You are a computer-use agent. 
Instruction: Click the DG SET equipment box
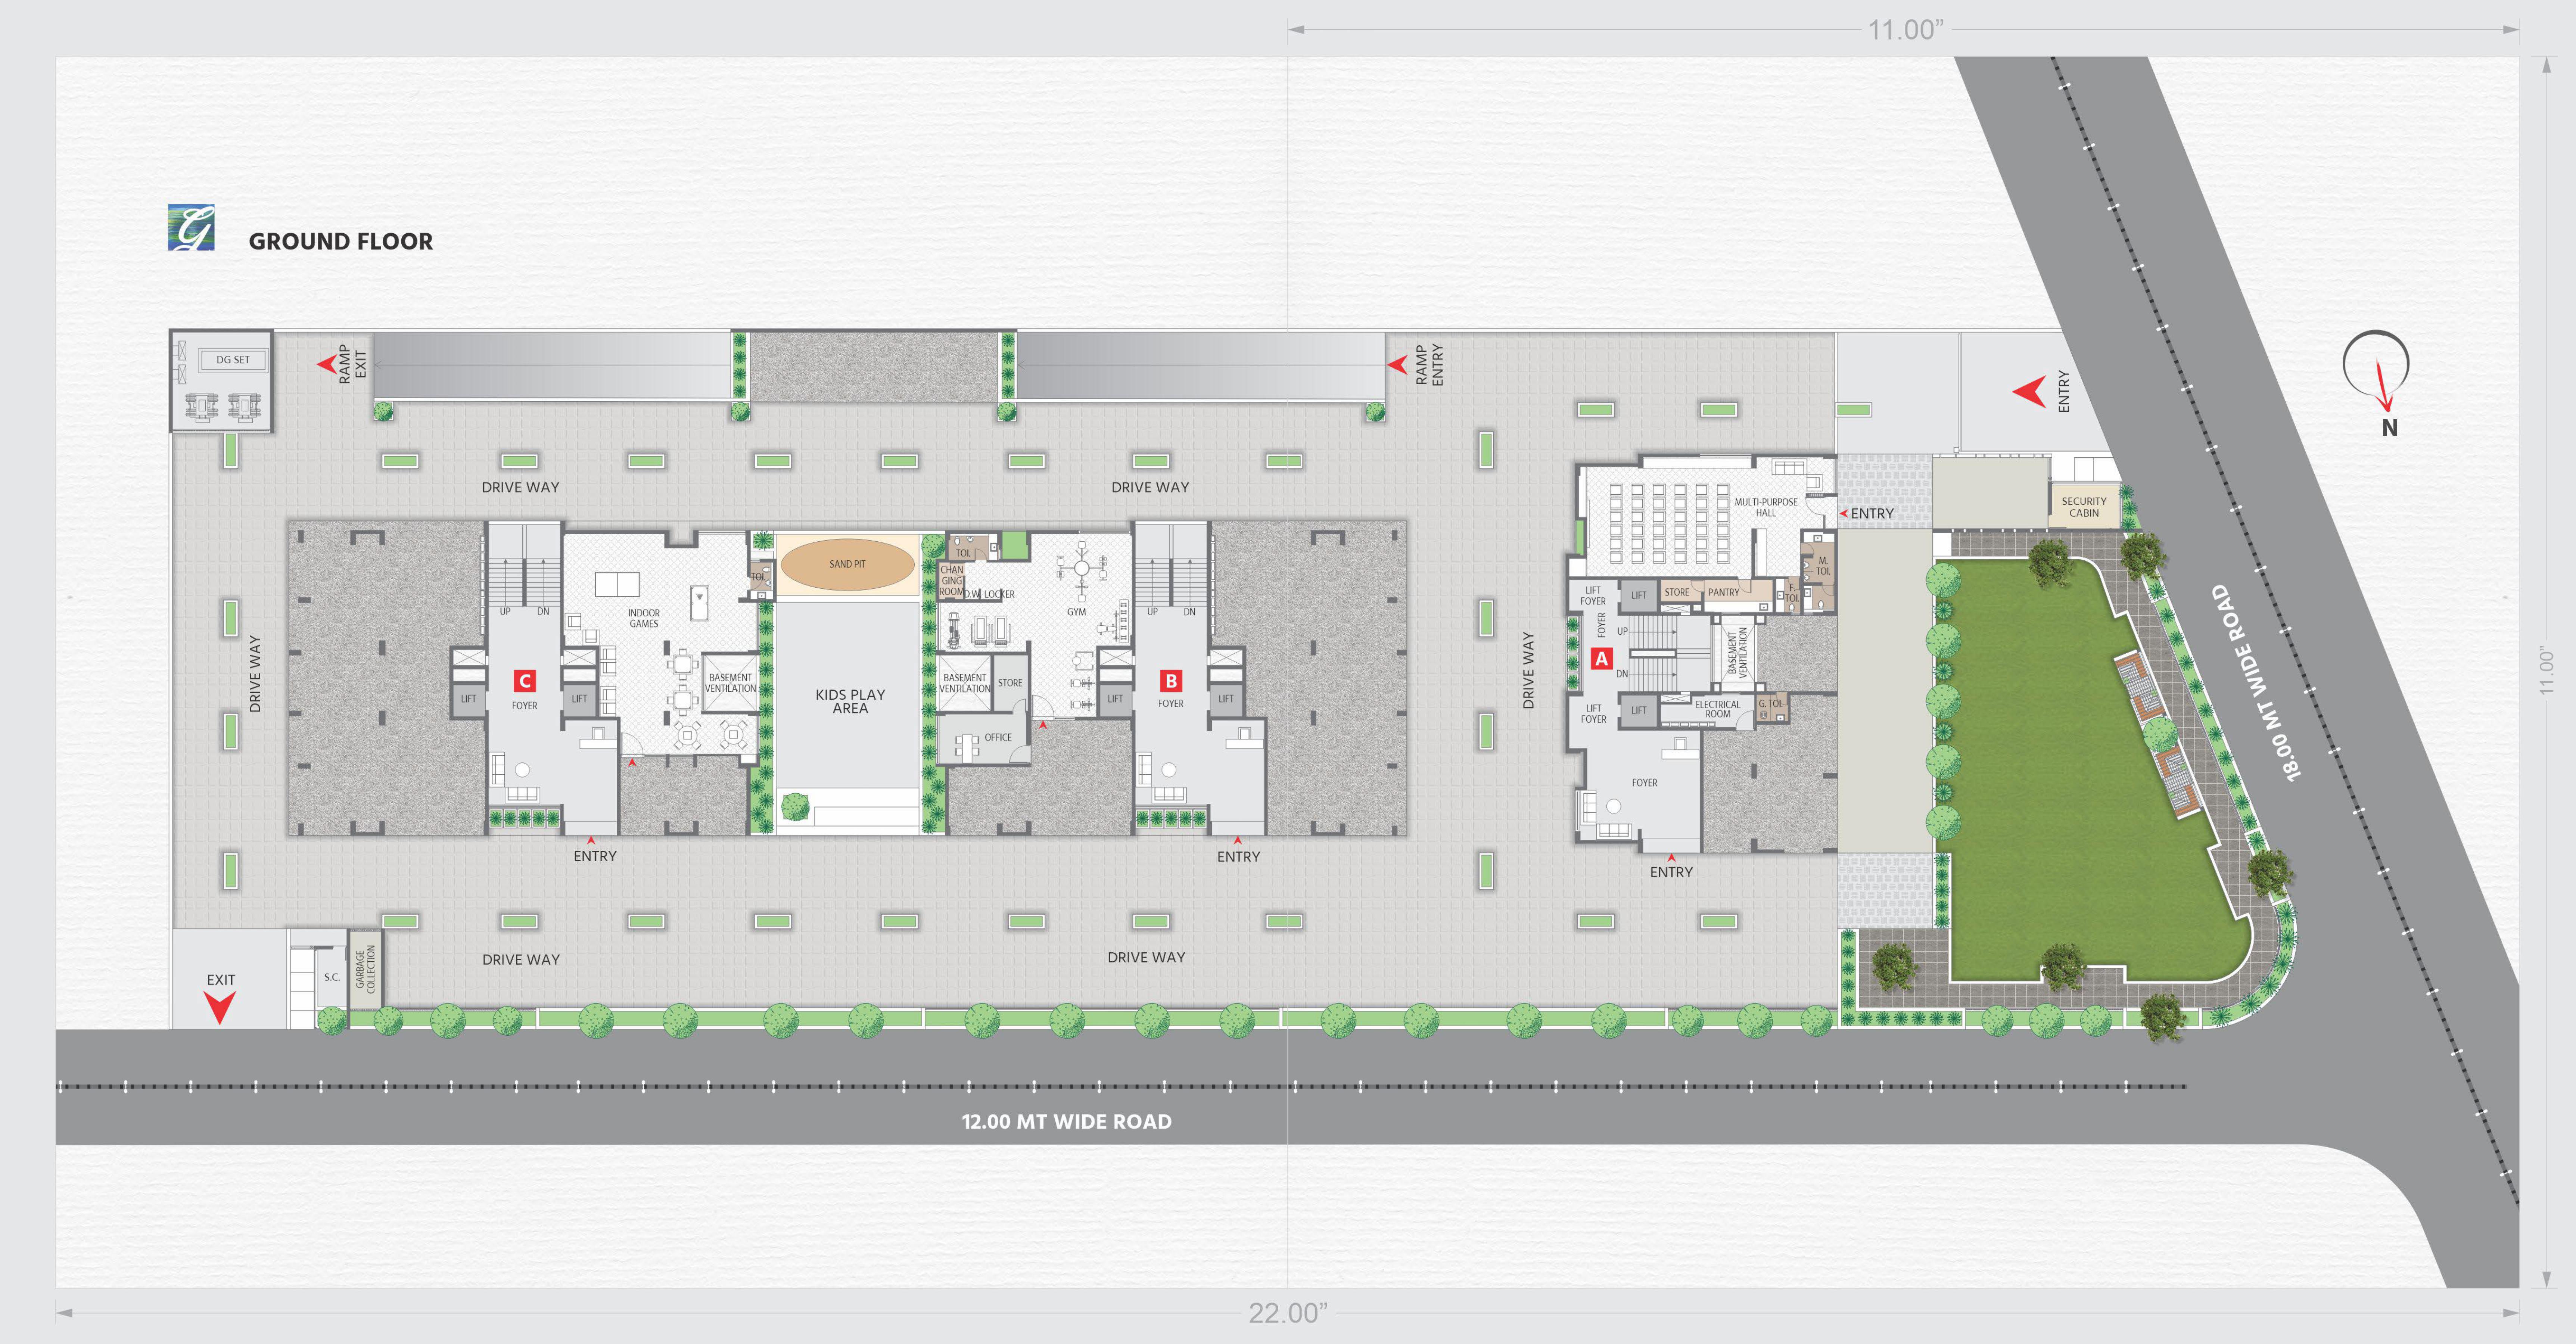(x=233, y=360)
